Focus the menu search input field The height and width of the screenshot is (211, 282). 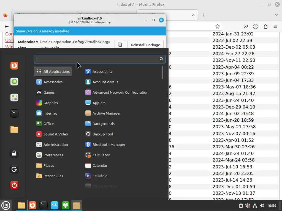pos(99,59)
